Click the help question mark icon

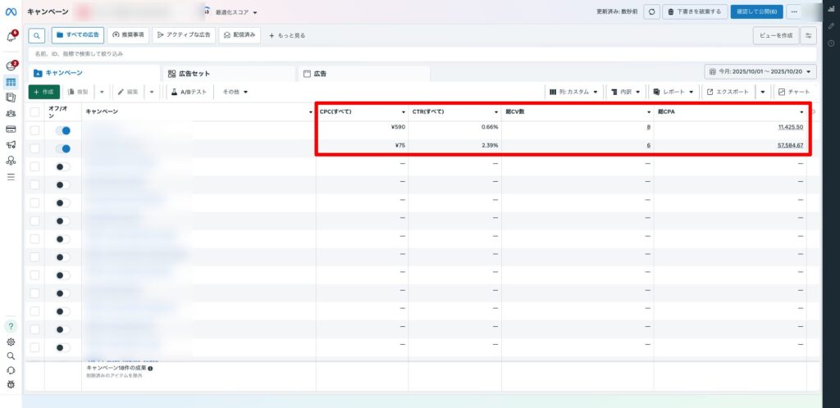pyautogui.click(x=11, y=326)
